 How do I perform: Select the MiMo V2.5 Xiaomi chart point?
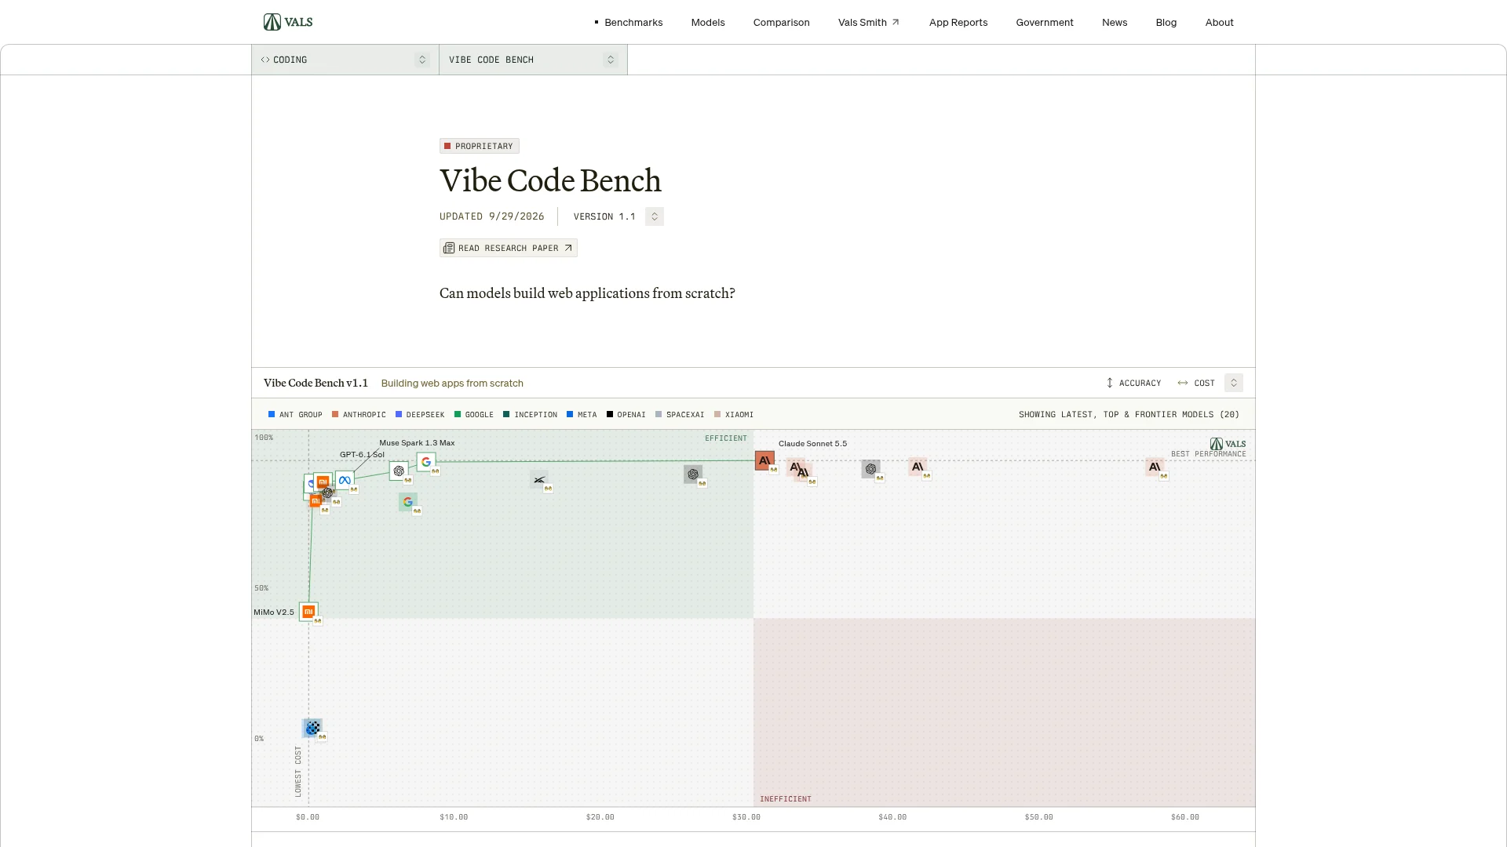(308, 611)
